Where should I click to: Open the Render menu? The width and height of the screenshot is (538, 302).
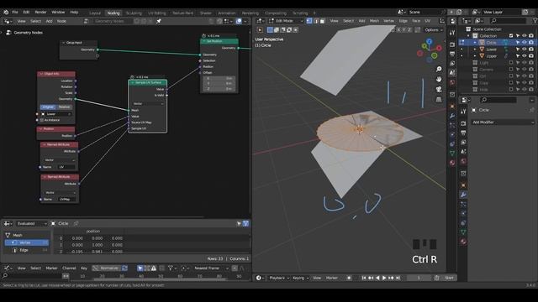[x=40, y=12]
